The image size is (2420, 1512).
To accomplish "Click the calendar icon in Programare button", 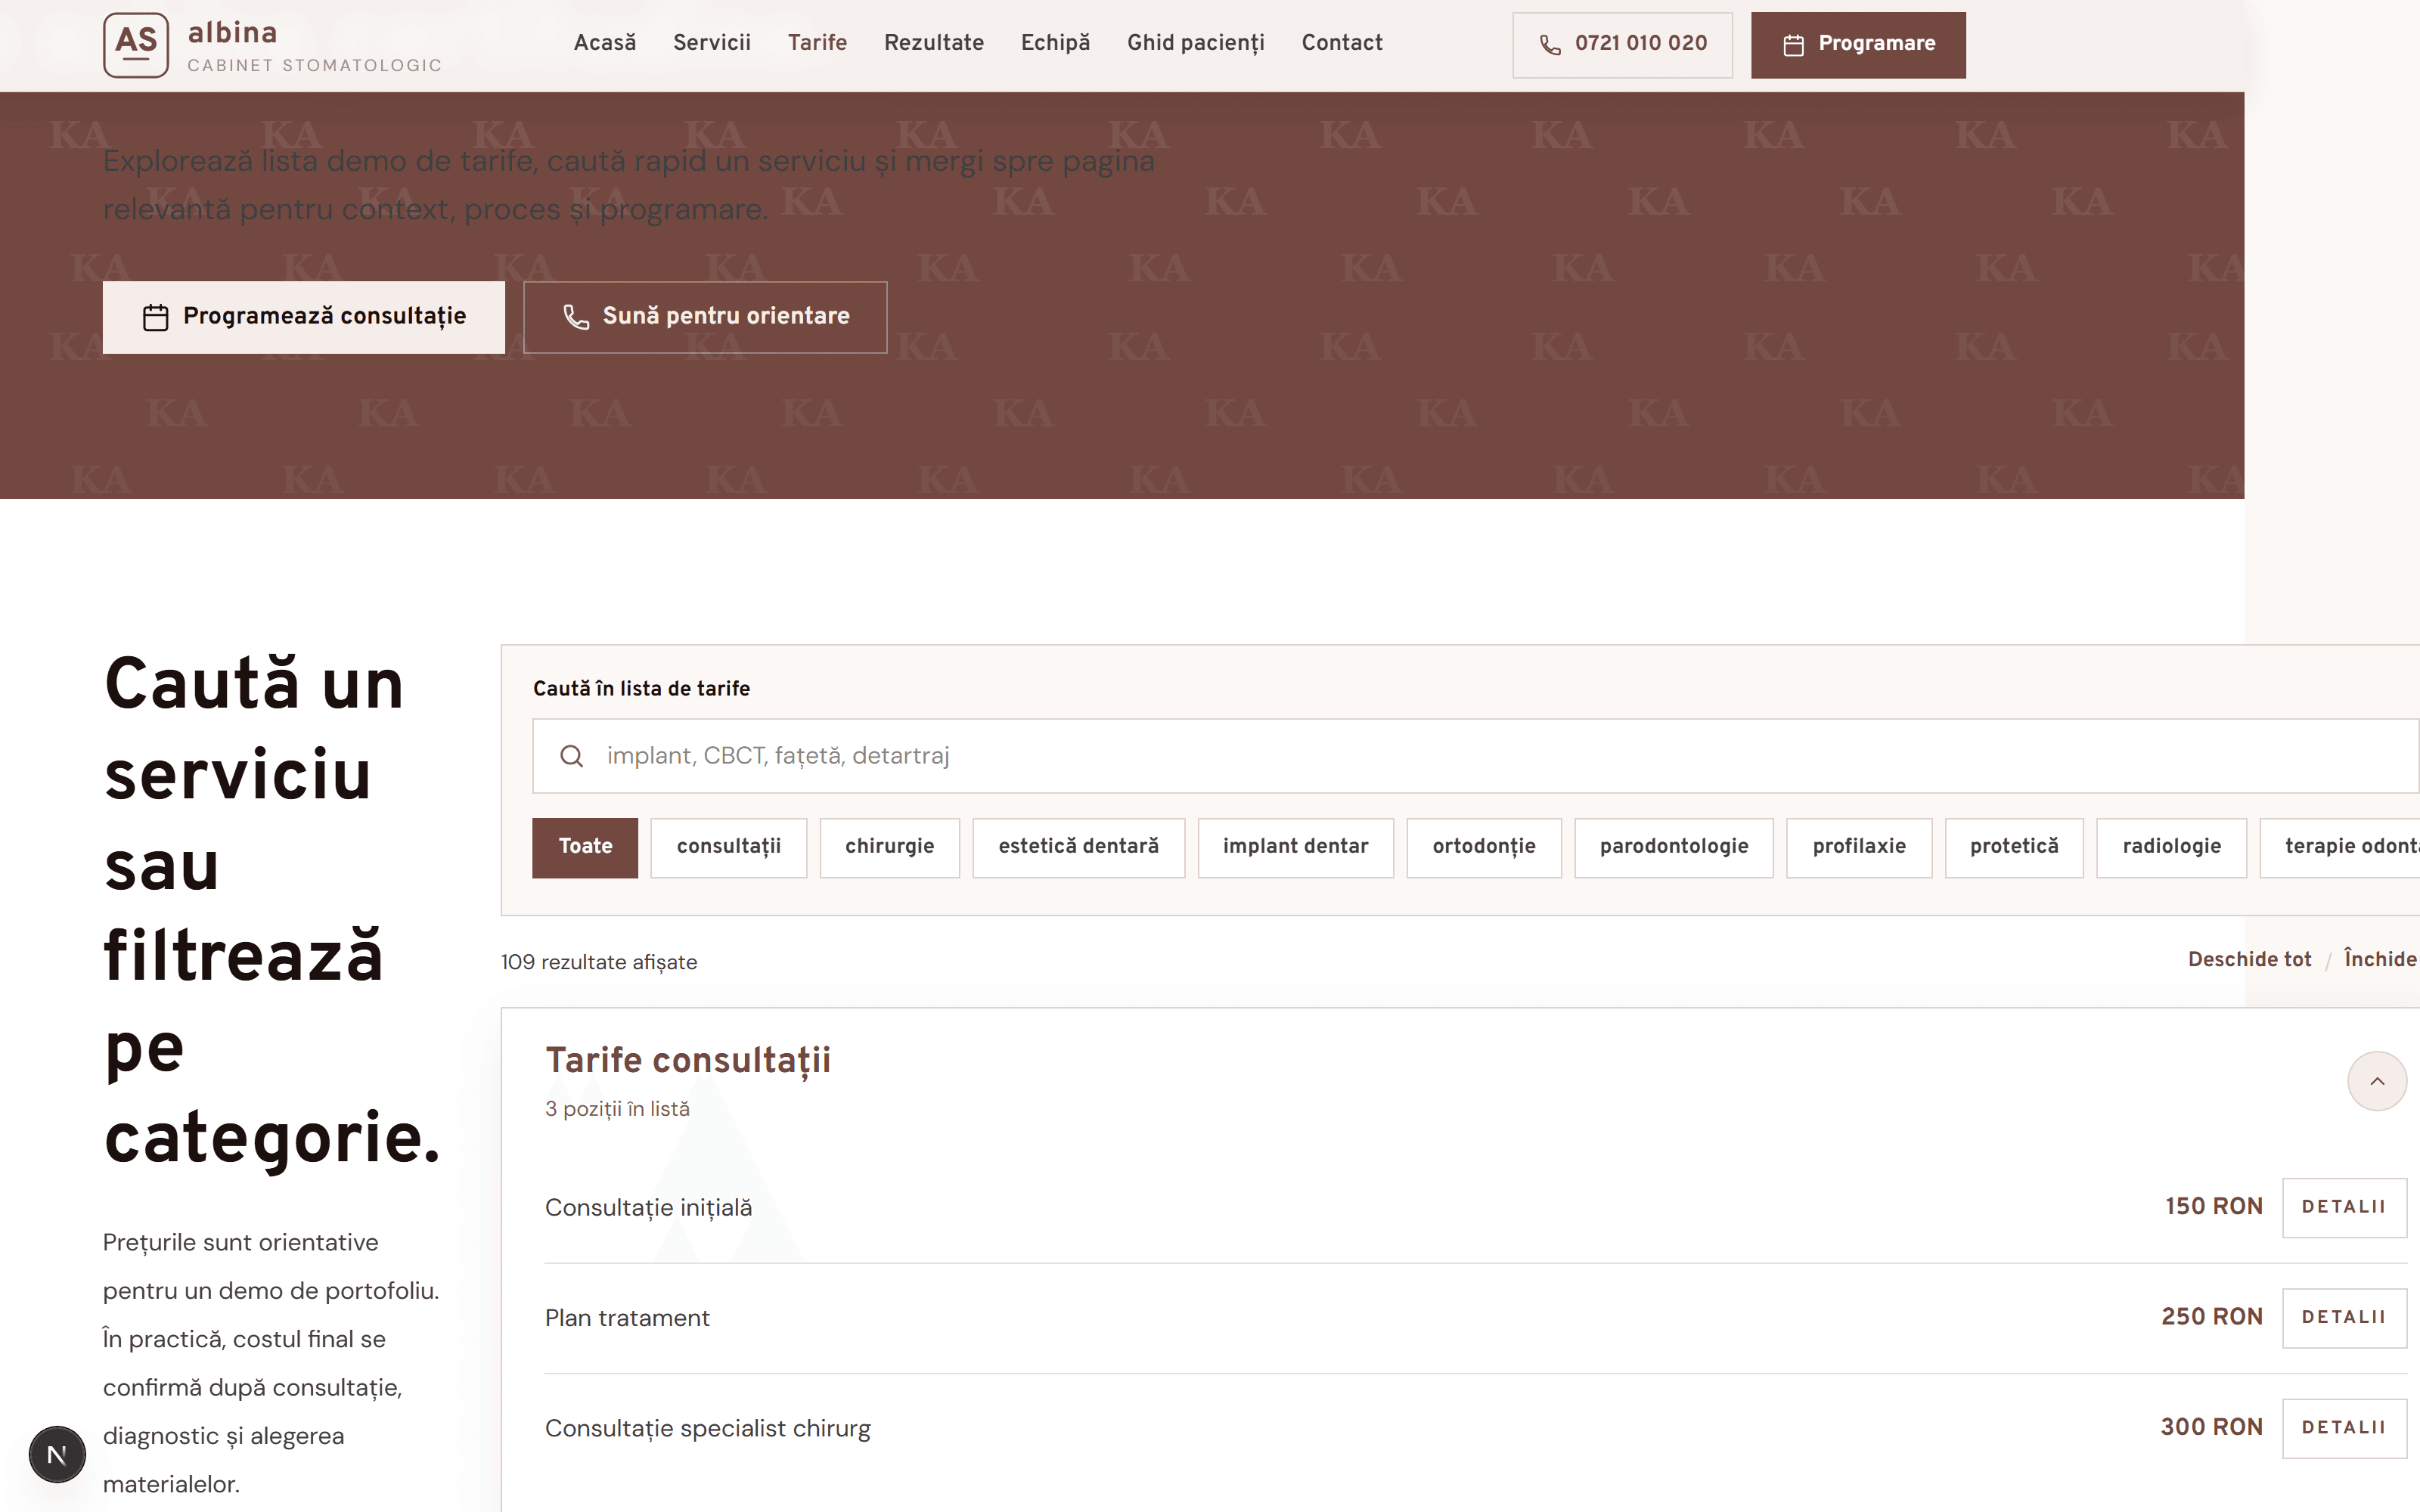I will coord(1793,45).
